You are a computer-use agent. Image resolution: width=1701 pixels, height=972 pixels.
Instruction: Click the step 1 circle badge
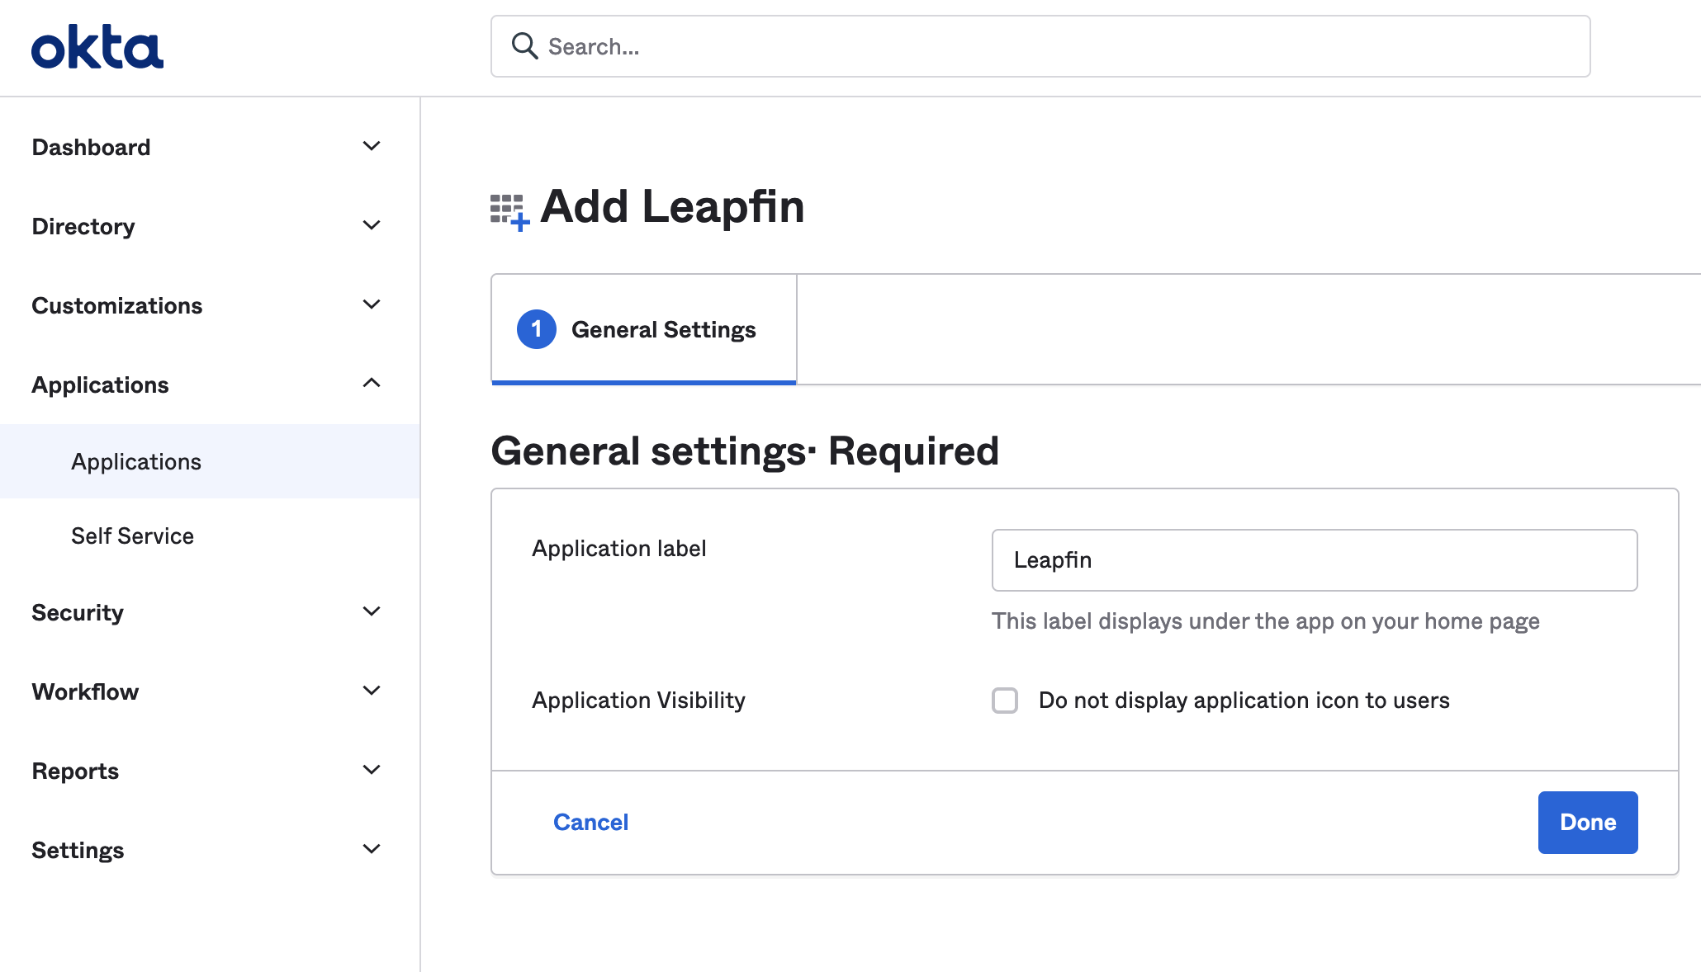coord(536,329)
